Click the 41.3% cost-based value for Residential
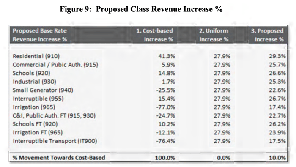This screenshot has height=167, width=296. tap(167, 56)
